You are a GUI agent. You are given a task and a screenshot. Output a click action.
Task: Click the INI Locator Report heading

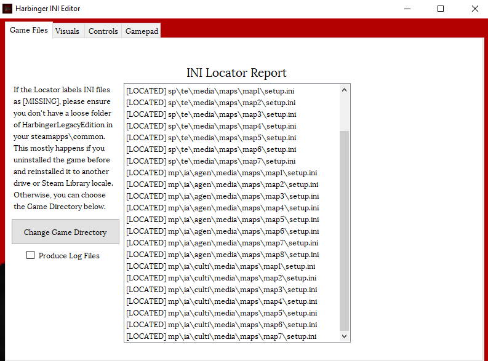[236, 73]
